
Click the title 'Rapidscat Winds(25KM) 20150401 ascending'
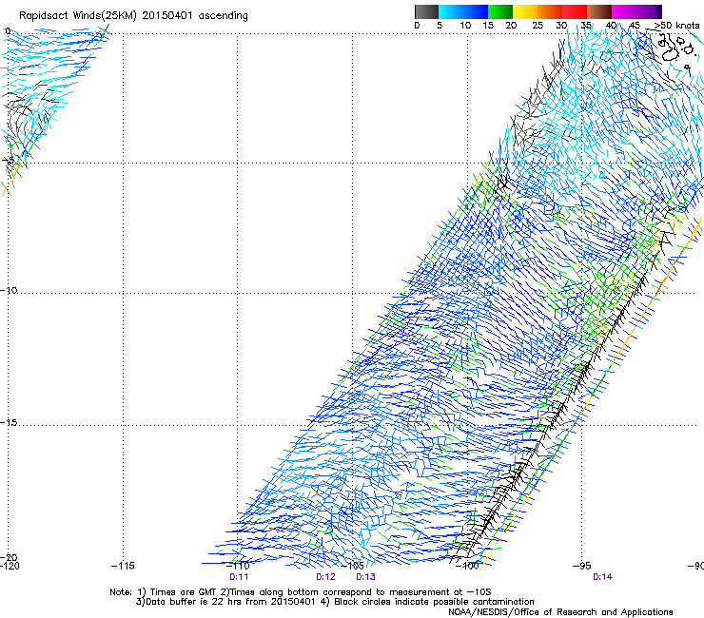[x=133, y=16]
